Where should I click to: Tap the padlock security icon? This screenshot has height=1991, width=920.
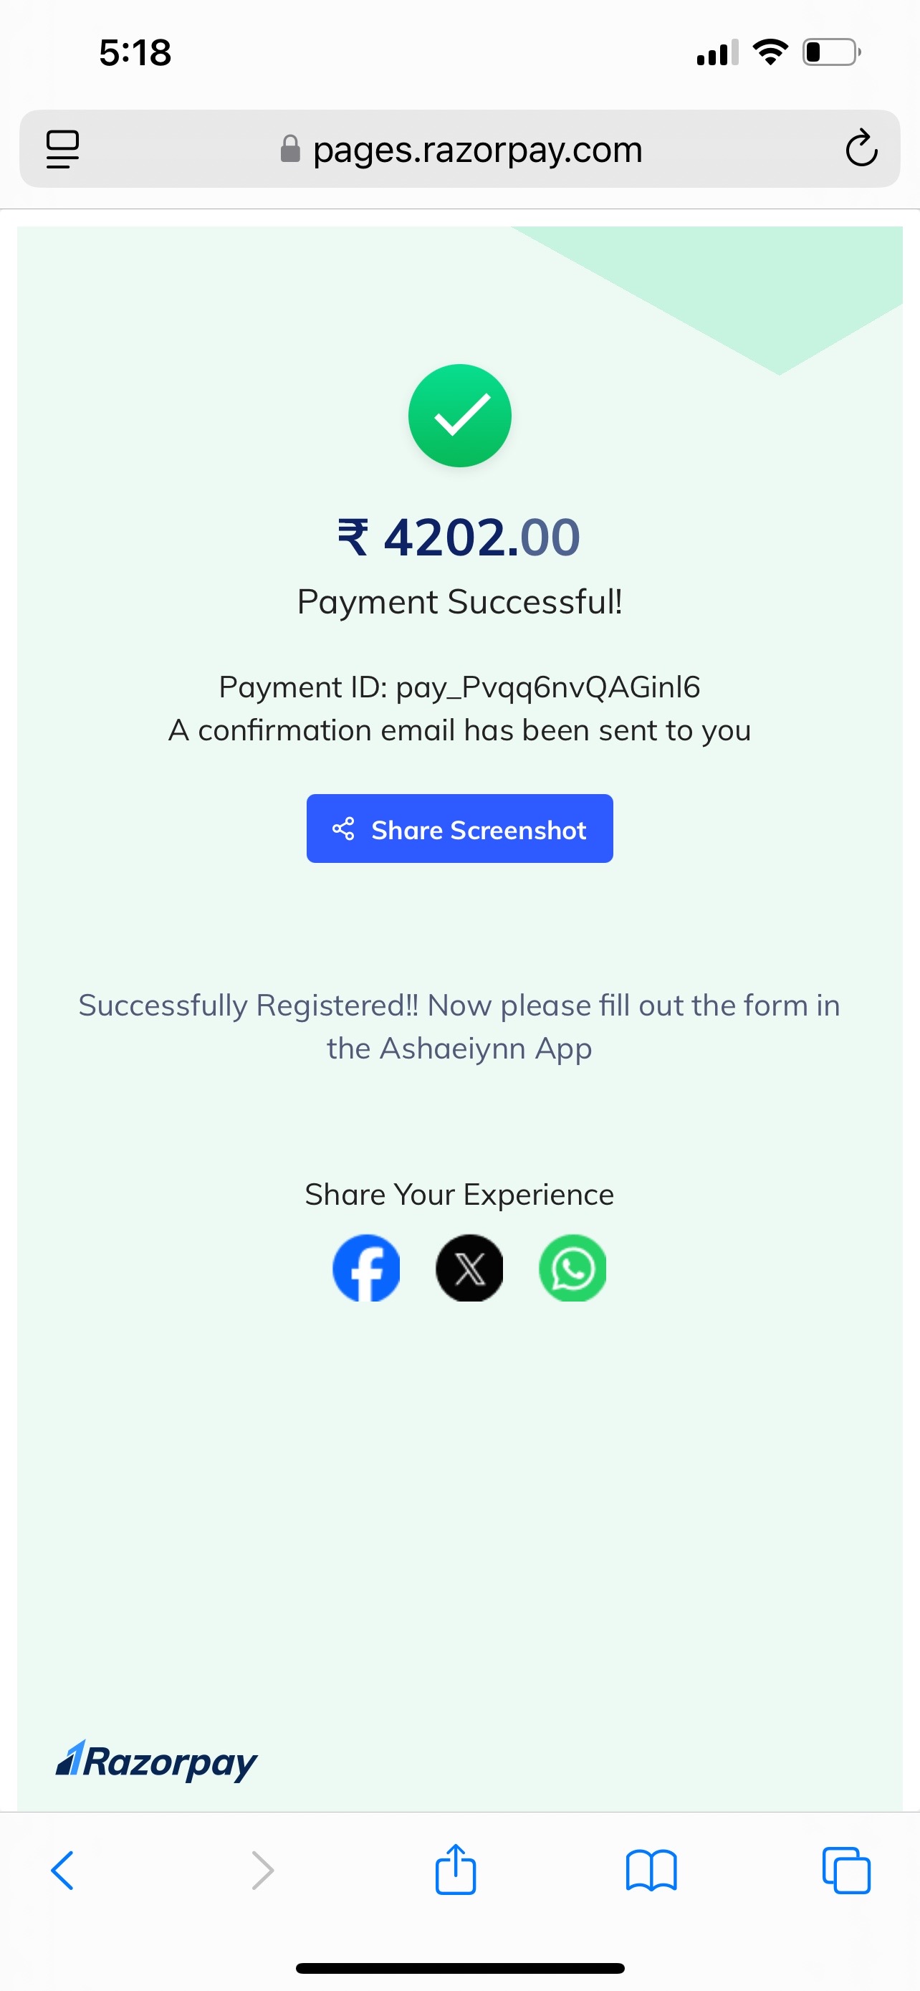click(289, 149)
